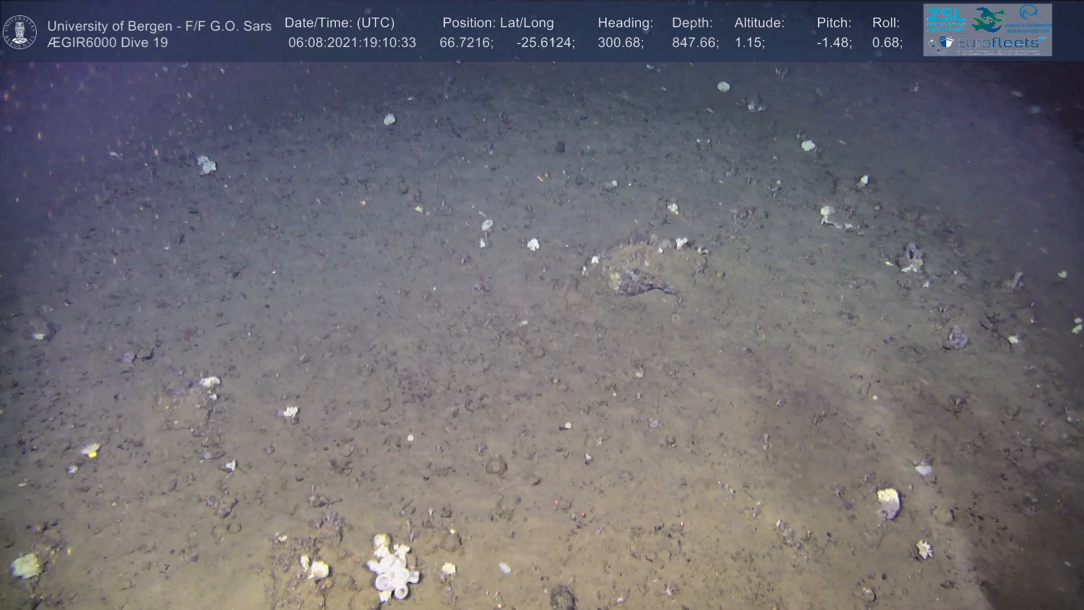
Task: Click the Date/Time (UTC) header label
Action: [x=339, y=23]
